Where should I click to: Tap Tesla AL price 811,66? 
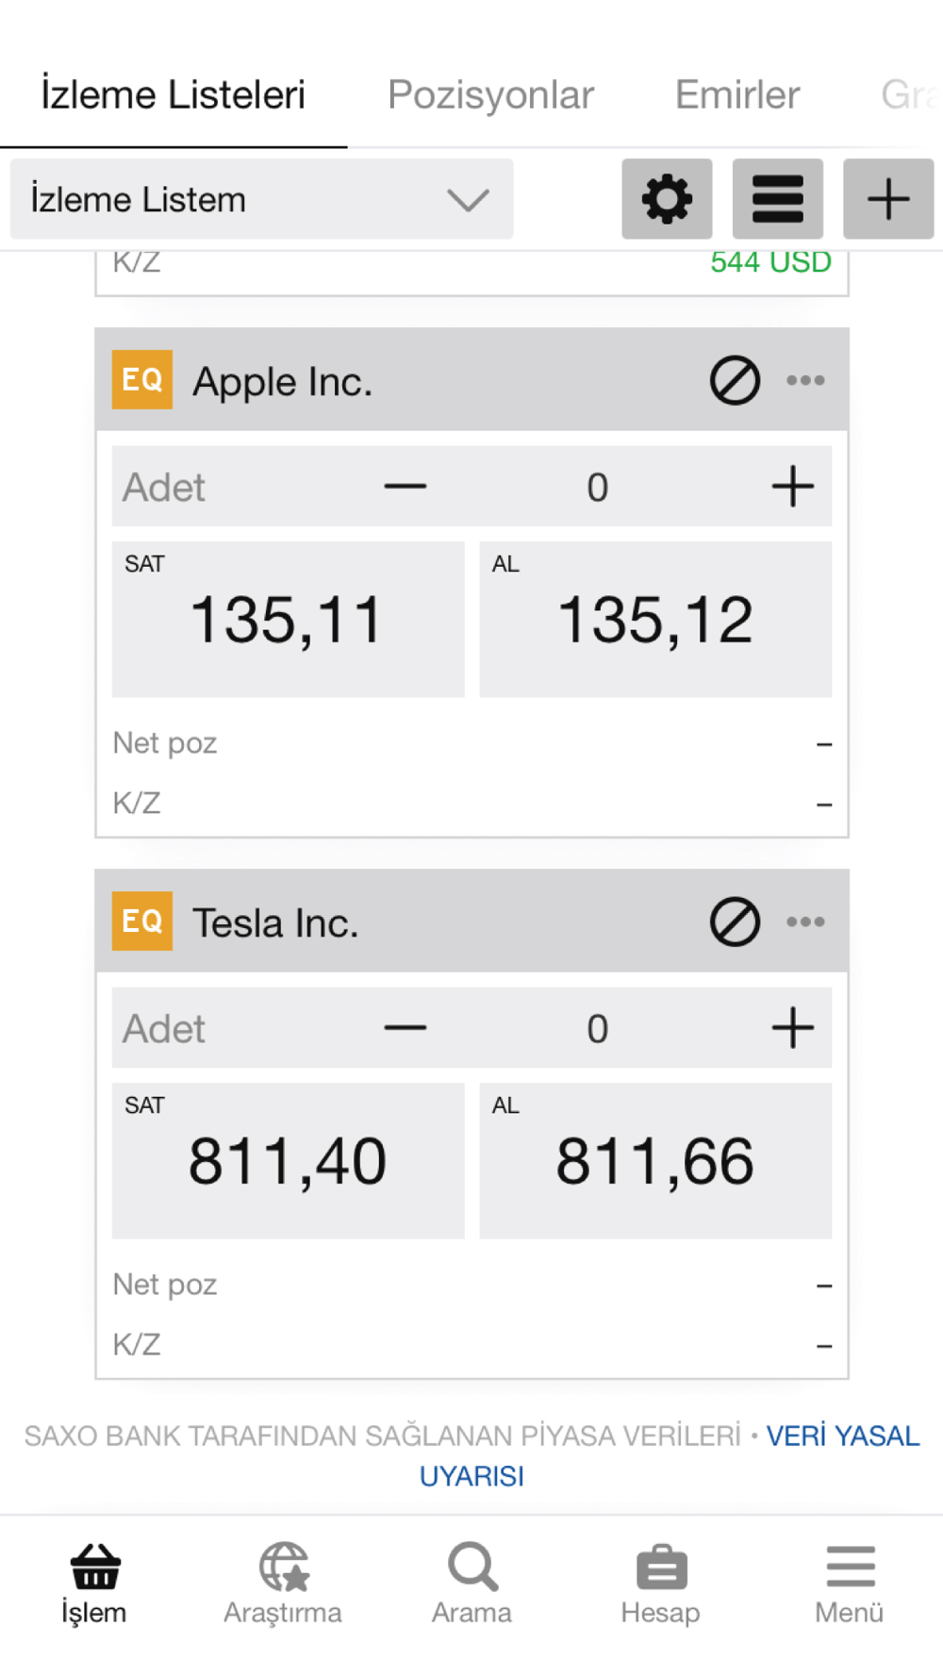(x=655, y=1161)
